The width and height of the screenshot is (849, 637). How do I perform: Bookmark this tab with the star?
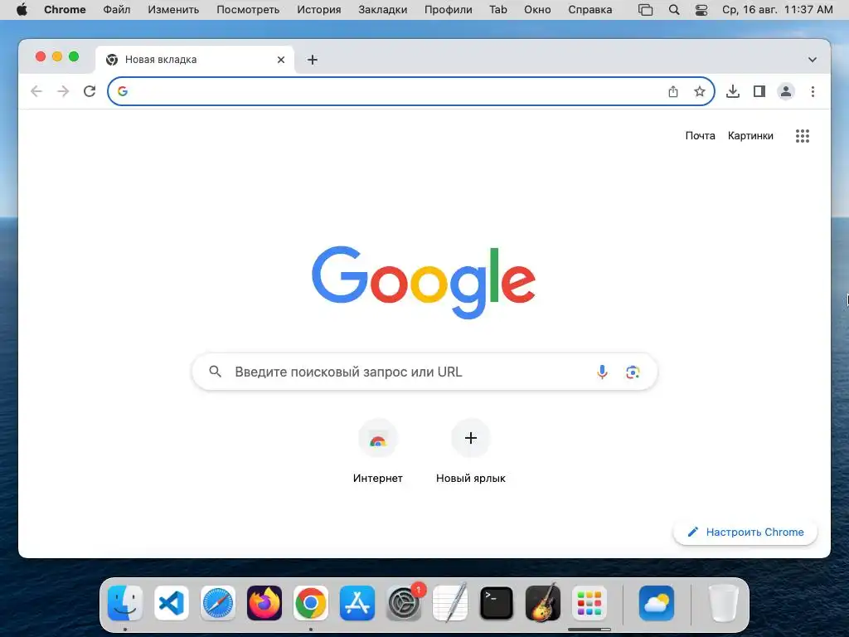point(700,91)
